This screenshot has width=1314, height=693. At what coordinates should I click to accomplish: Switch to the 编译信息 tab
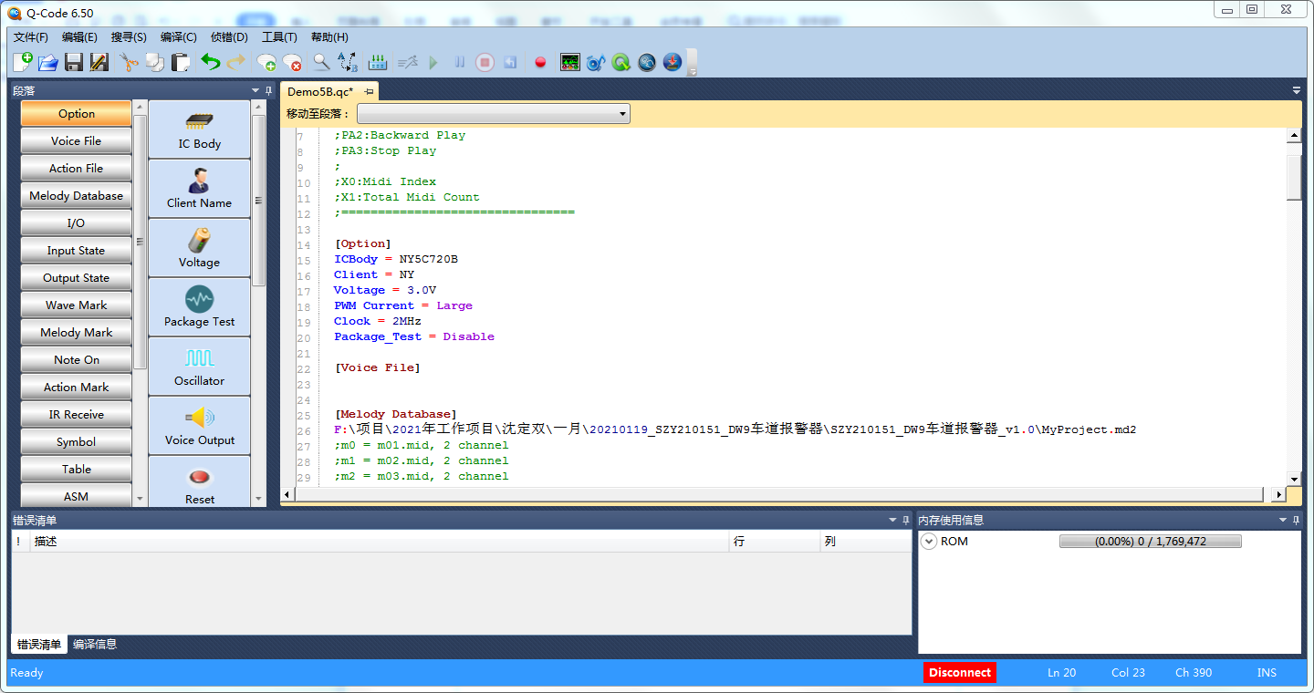coord(95,645)
